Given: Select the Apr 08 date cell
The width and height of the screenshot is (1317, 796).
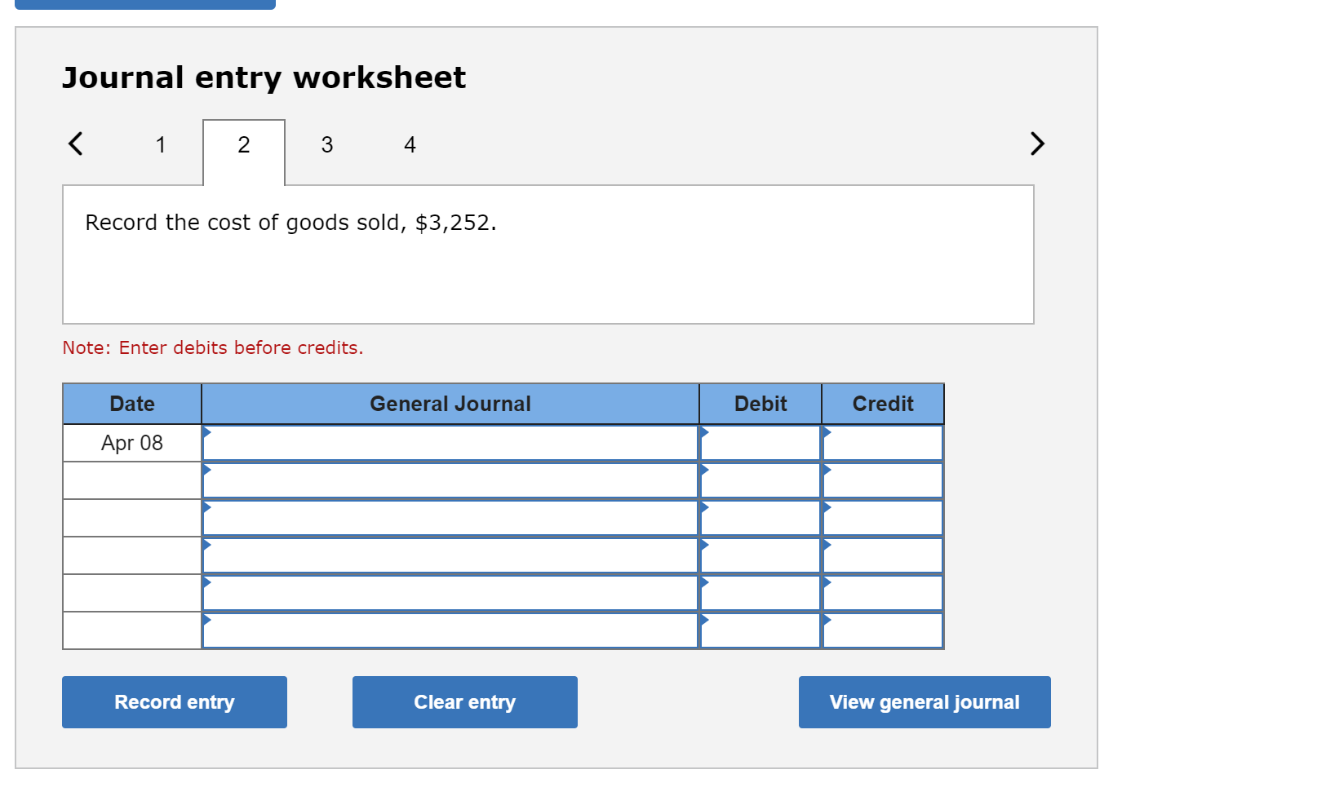Looking at the screenshot, I should (x=131, y=443).
